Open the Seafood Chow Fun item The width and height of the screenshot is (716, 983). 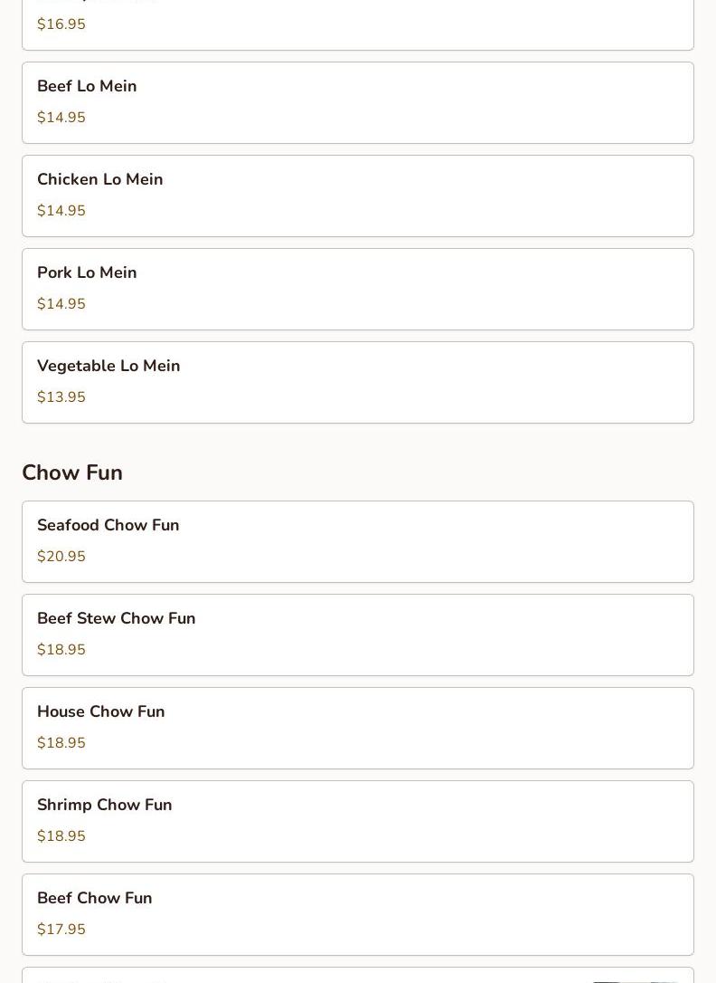click(x=358, y=541)
